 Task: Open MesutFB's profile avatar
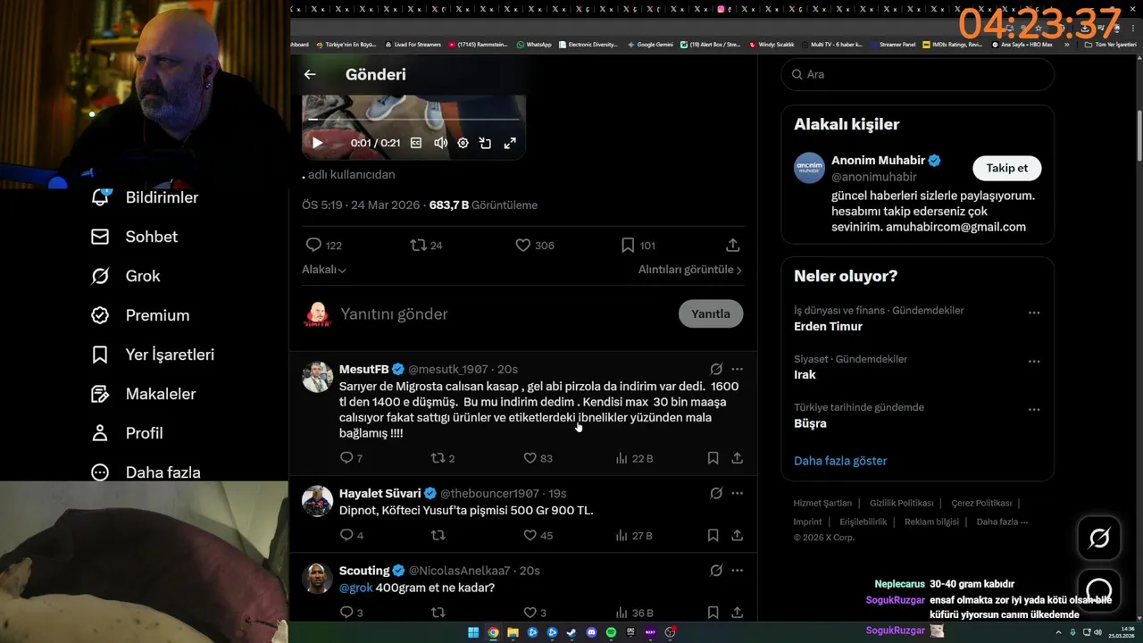pos(317,377)
